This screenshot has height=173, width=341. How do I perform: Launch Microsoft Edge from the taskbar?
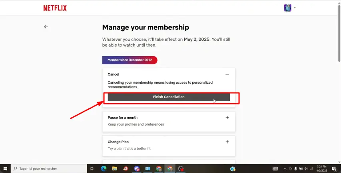click(104, 169)
